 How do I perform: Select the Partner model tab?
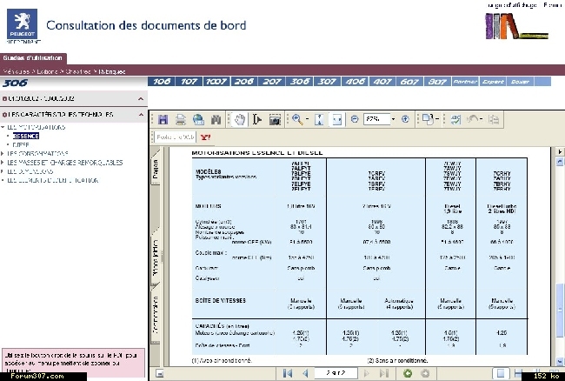465,82
